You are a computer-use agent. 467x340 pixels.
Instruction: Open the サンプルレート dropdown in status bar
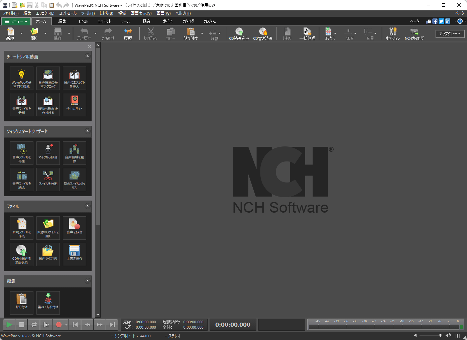(131, 336)
